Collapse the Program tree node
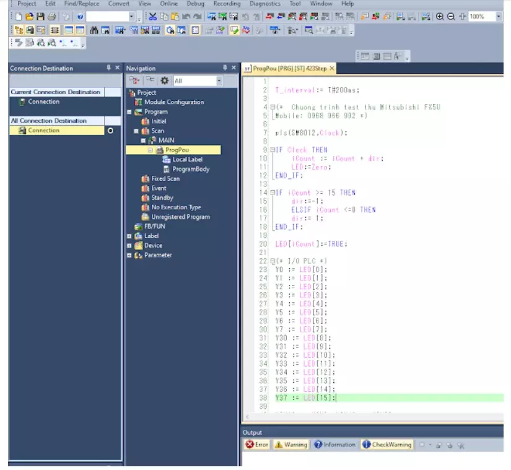This screenshot has width=511, height=470. [129, 112]
